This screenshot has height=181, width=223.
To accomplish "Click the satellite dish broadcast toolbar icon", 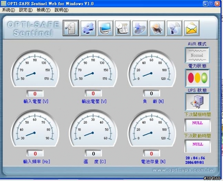I will pyautogui.click(x=174, y=28).
